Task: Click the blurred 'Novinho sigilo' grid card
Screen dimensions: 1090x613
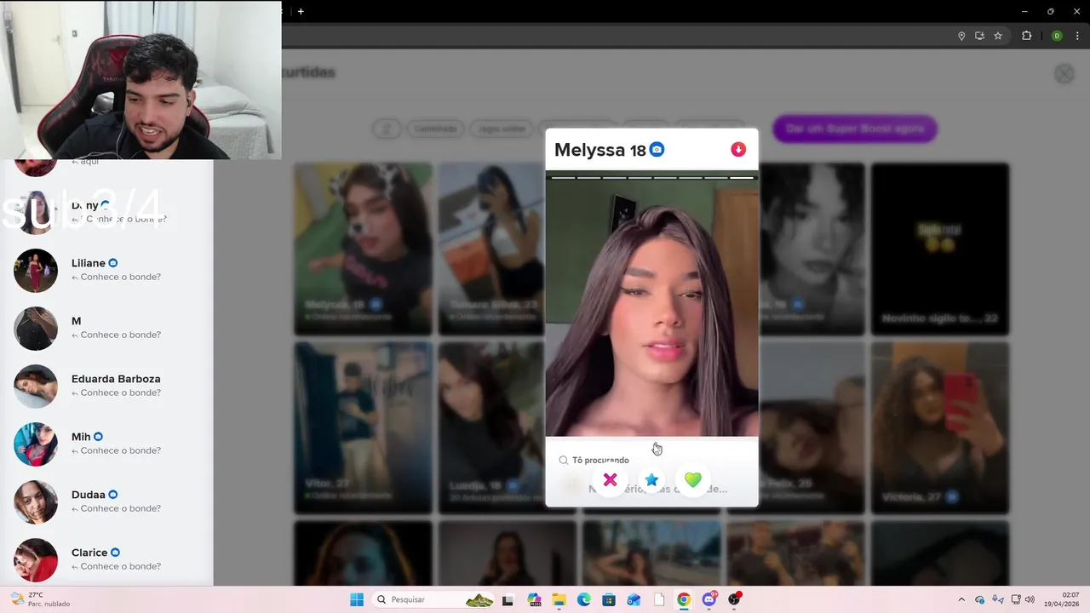Action: coord(940,249)
